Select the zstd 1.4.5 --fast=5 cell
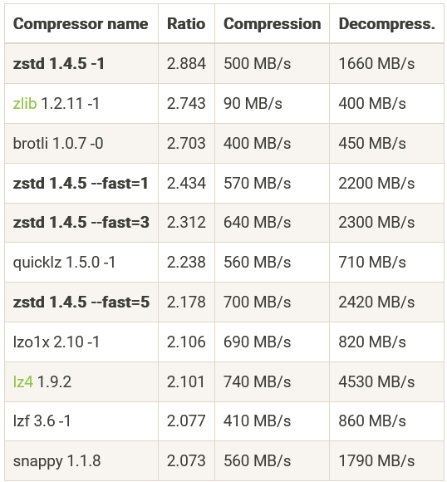Screen dimensions: 447x482 pos(81,302)
